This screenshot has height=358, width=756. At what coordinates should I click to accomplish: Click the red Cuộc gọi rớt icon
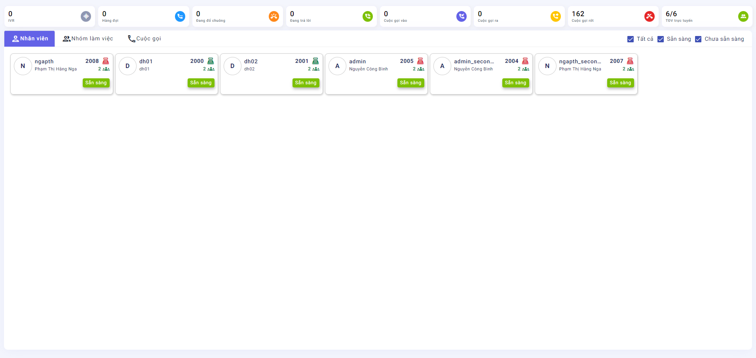(650, 16)
